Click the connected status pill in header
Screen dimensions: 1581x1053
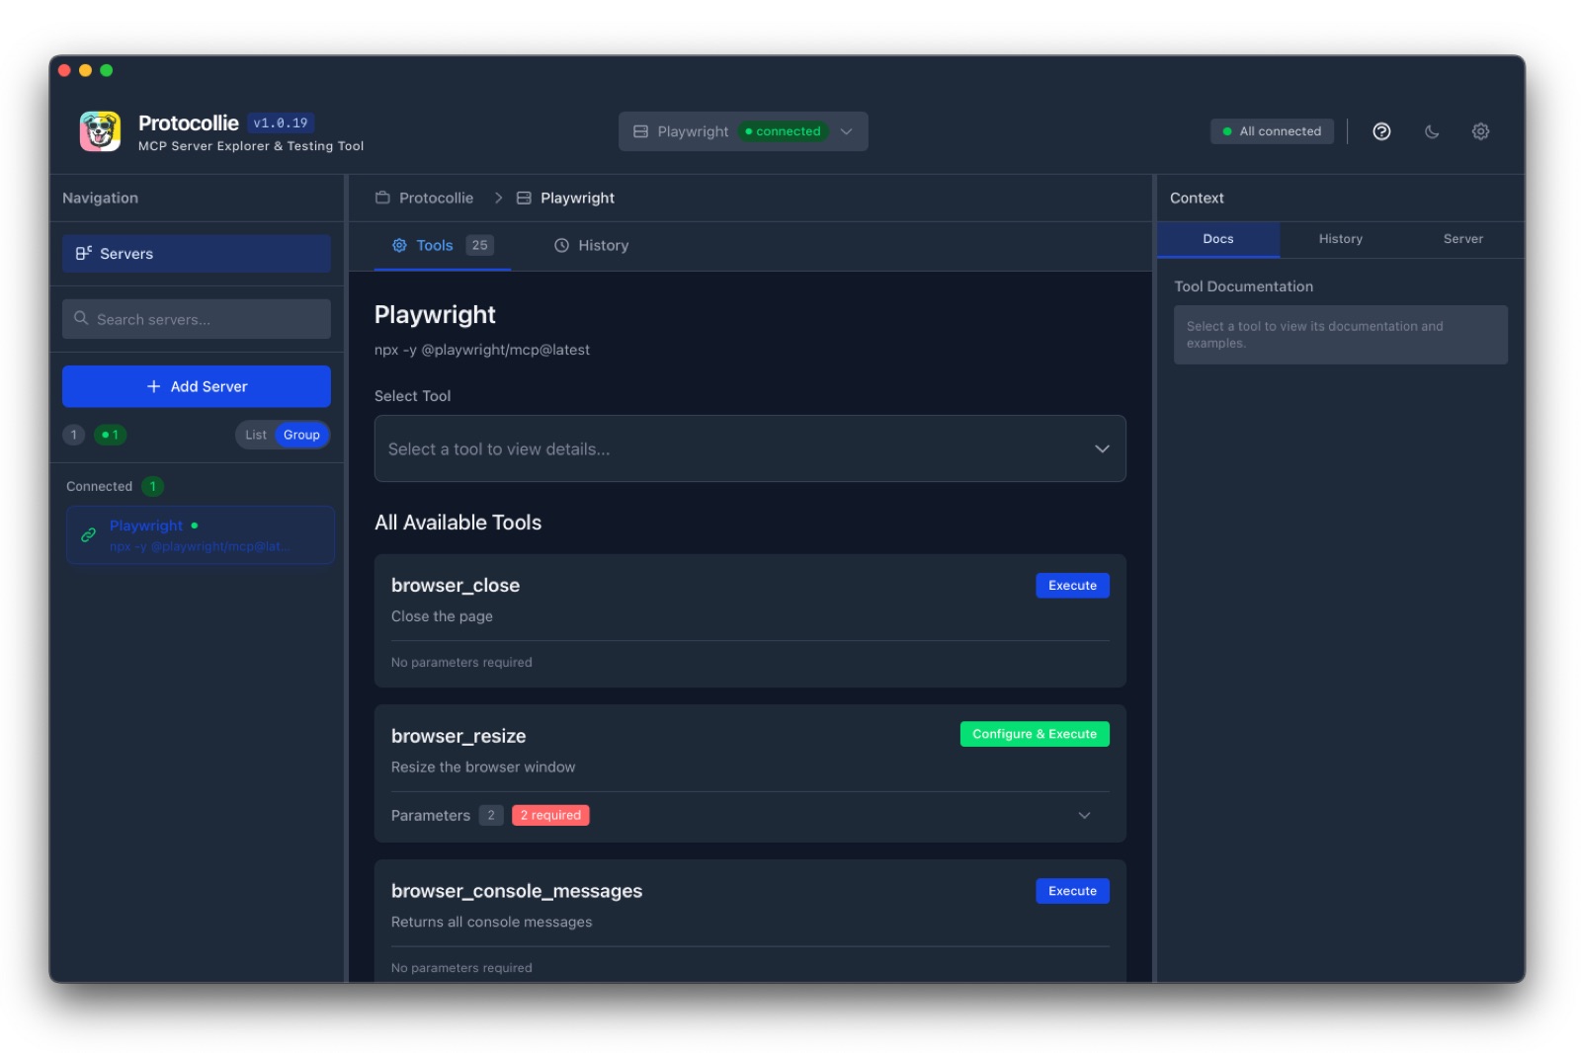click(783, 131)
